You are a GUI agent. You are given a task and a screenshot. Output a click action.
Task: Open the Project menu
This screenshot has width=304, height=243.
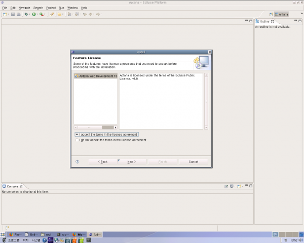[51, 8]
